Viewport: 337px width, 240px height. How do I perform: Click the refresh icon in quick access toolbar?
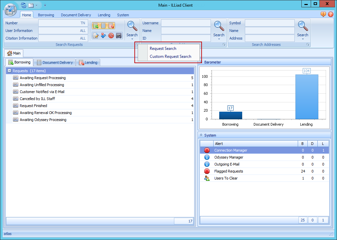point(23,5)
